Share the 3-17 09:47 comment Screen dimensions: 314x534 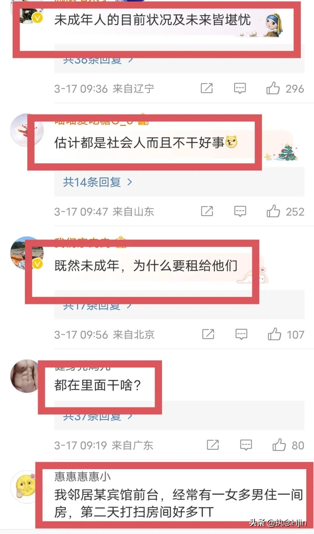pos(207,211)
